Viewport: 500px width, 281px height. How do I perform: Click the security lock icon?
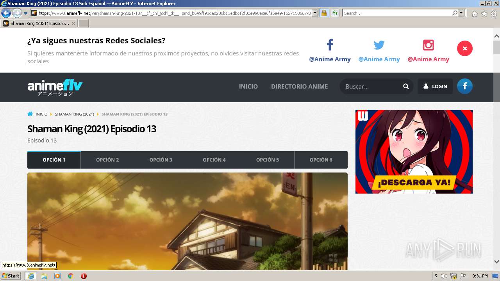point(324,13)
